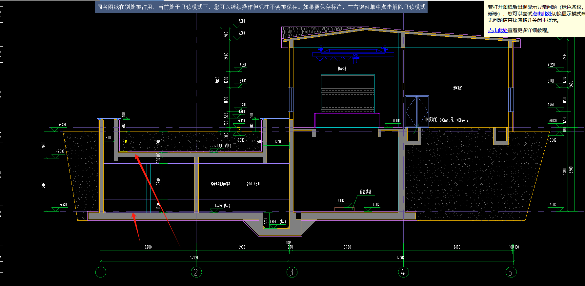The height and width of the screenshot is (286, 585).
Task: Click the 变配电室 room label
Action: [457, 88]
